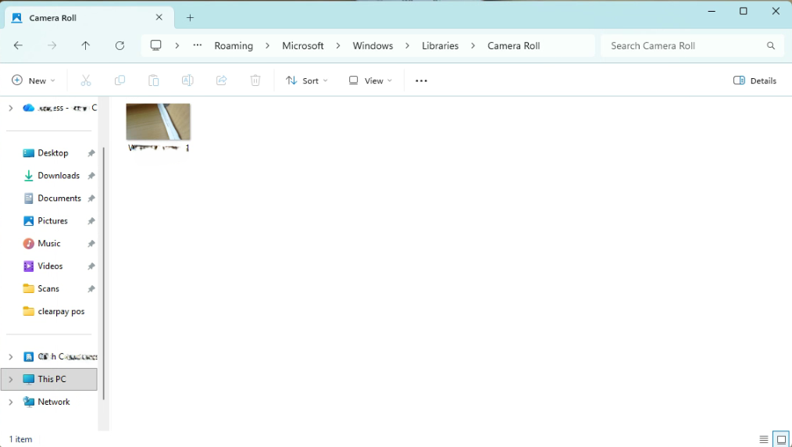The width and height of the screenshot is (792, 447).
Task: Open the Sort dropdown
Action: pyautogui.click(x=307, y=80)
